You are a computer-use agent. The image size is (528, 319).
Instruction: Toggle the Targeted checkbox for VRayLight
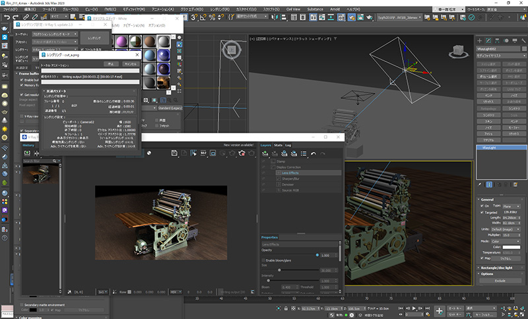[482, 213]
